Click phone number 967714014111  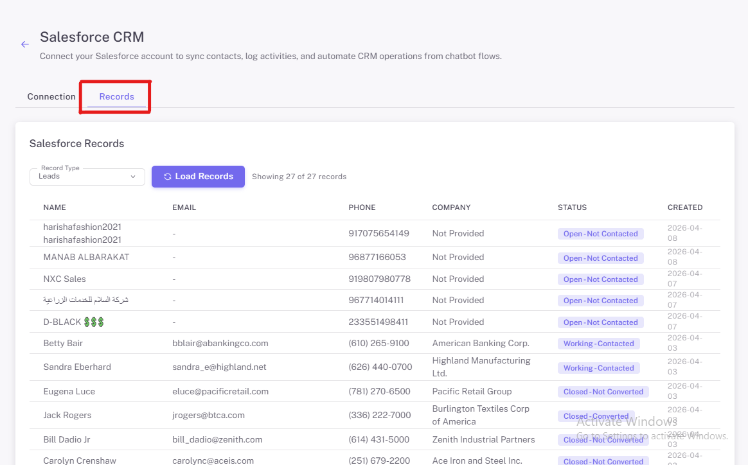click(376, 300)
